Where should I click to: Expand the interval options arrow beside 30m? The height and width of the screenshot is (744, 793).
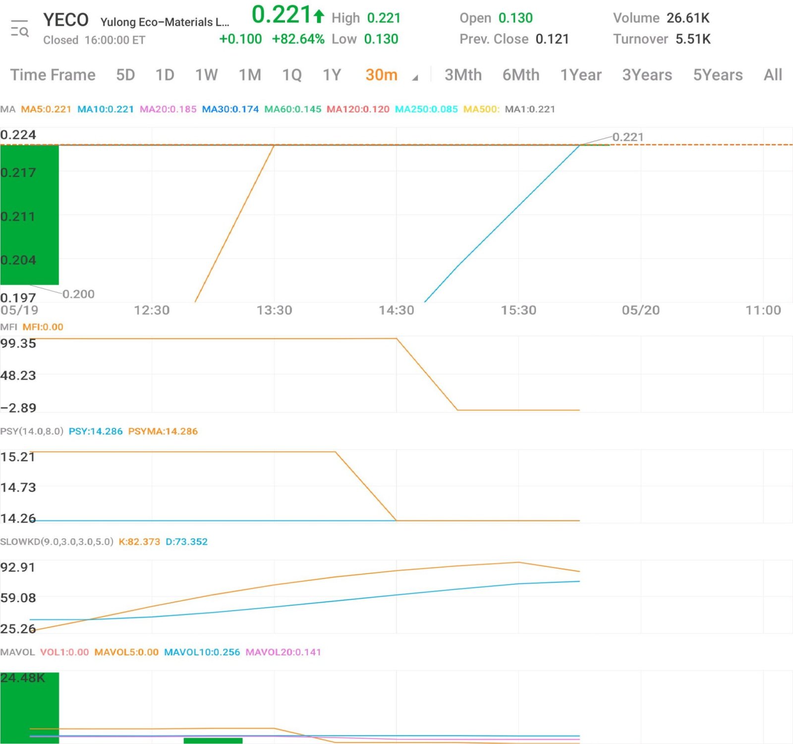(415, 78)
